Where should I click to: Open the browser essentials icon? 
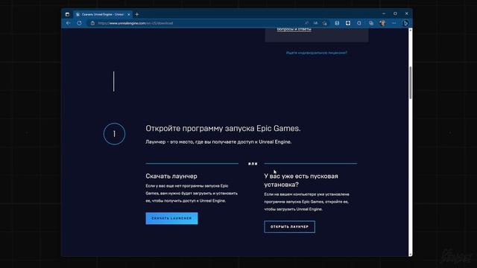(x=359, y=23)
